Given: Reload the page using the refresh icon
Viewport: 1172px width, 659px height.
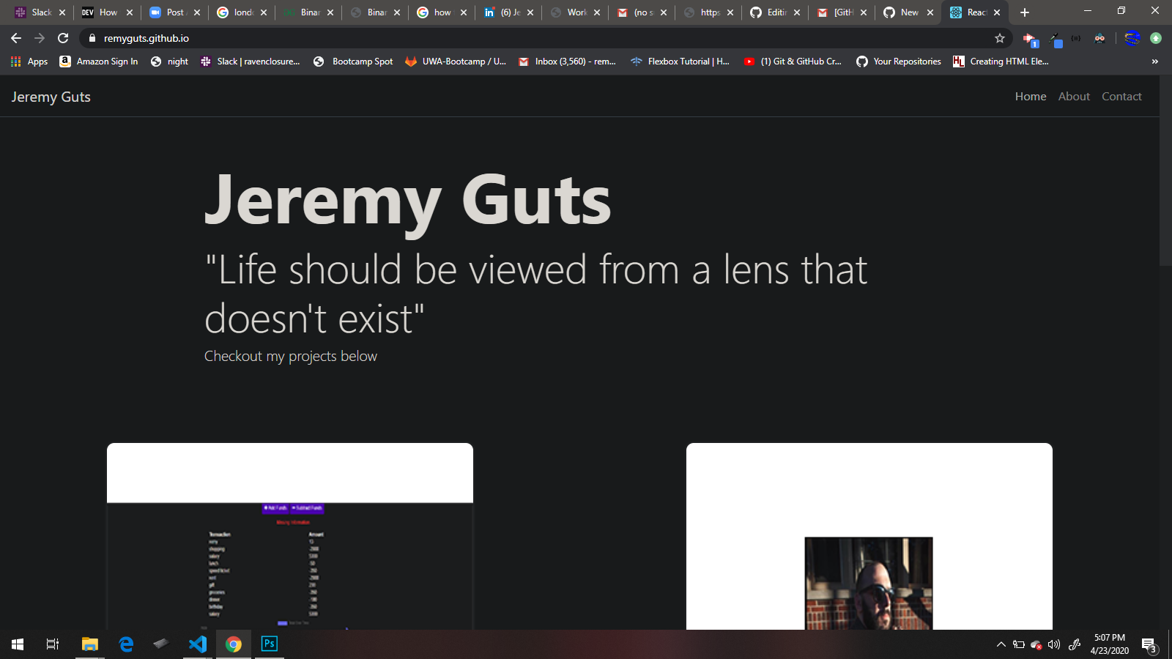Looking at the screenshot, I should point(62,38).
